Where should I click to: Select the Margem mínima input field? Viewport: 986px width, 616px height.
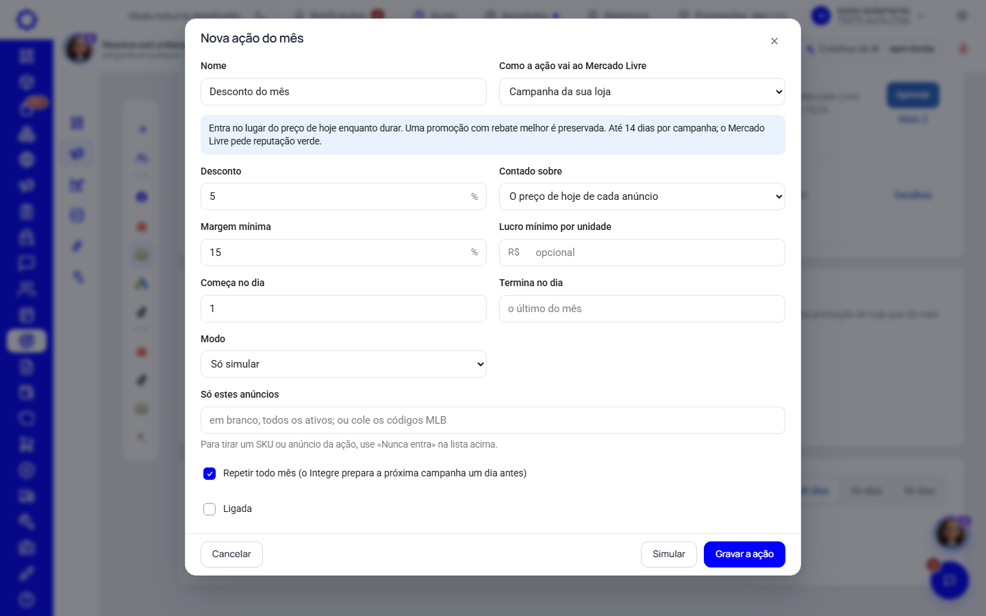tap(344, 253)
